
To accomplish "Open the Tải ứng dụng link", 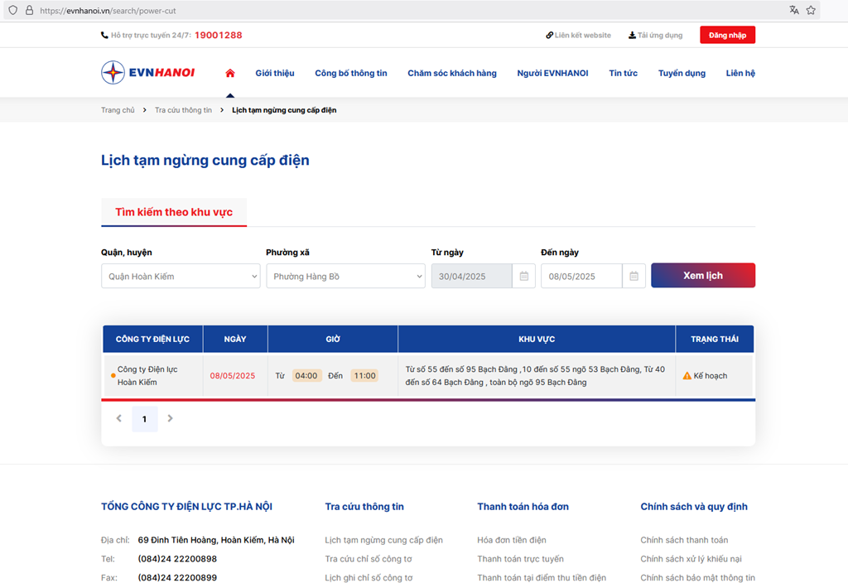I will tap(655, 36).
